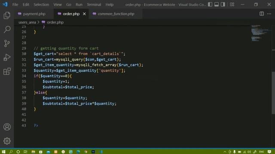Click the vertical editor scrollbar thumb
275x154 pixels.
(x=273, y=92)
